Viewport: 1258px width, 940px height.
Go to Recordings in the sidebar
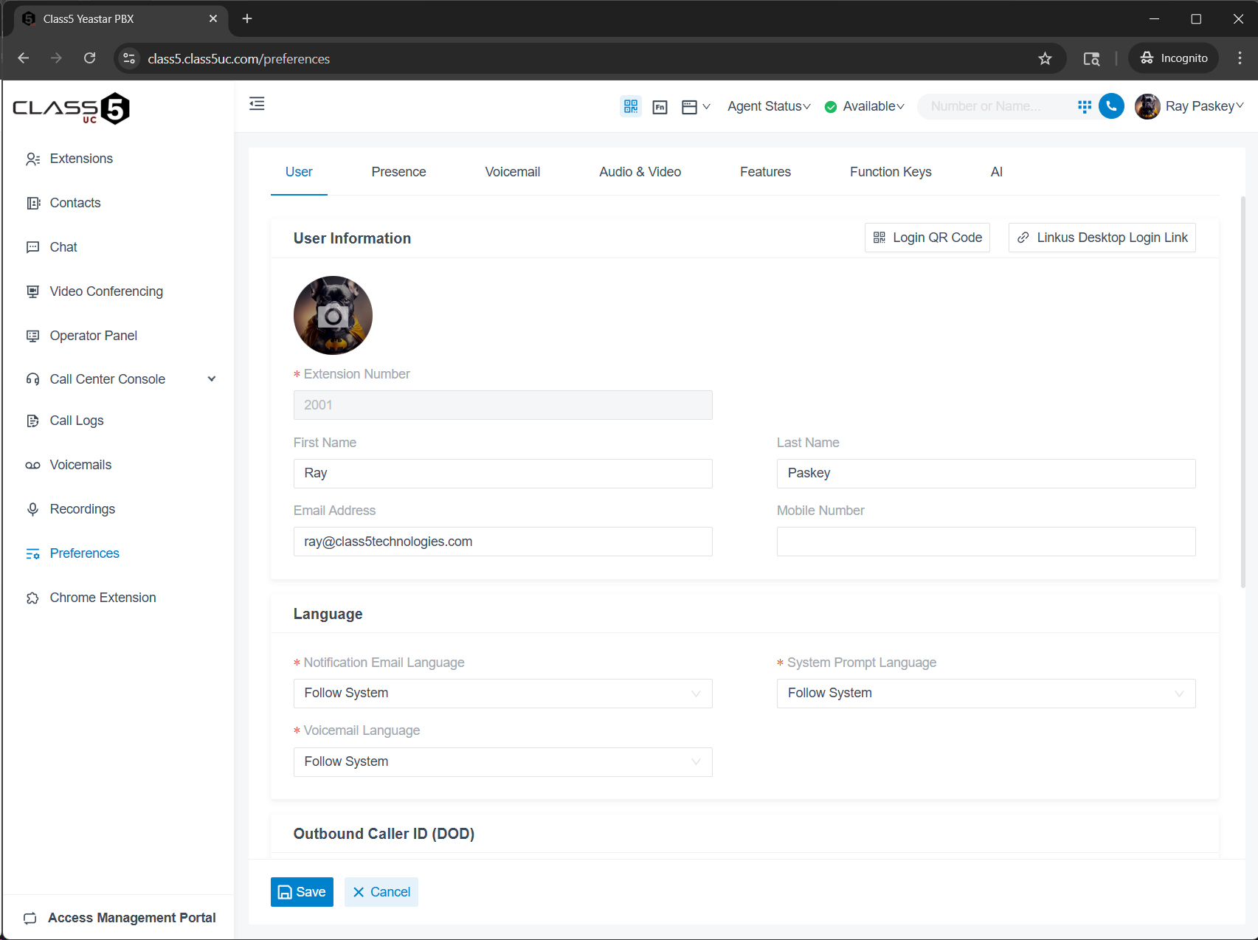[82, 509]
